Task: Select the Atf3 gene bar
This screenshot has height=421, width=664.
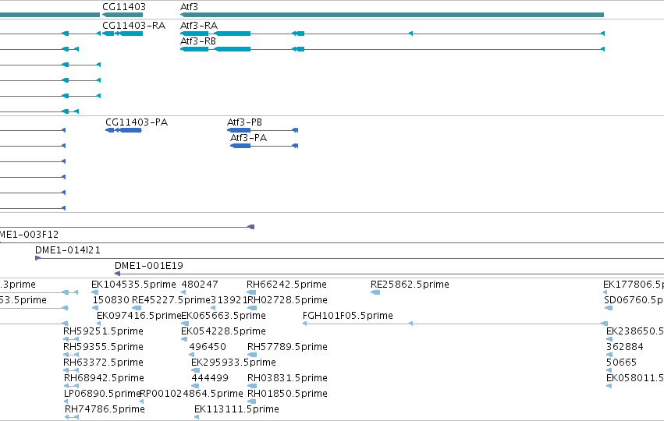Action: 392,15
